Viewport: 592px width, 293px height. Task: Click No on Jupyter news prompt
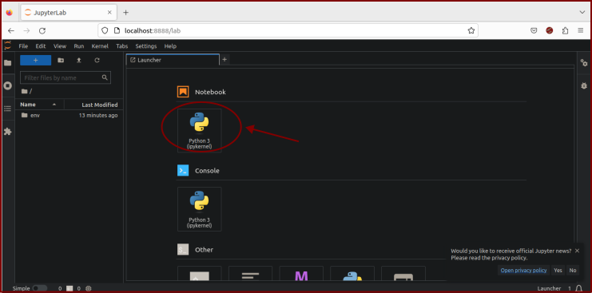point(573,270)
